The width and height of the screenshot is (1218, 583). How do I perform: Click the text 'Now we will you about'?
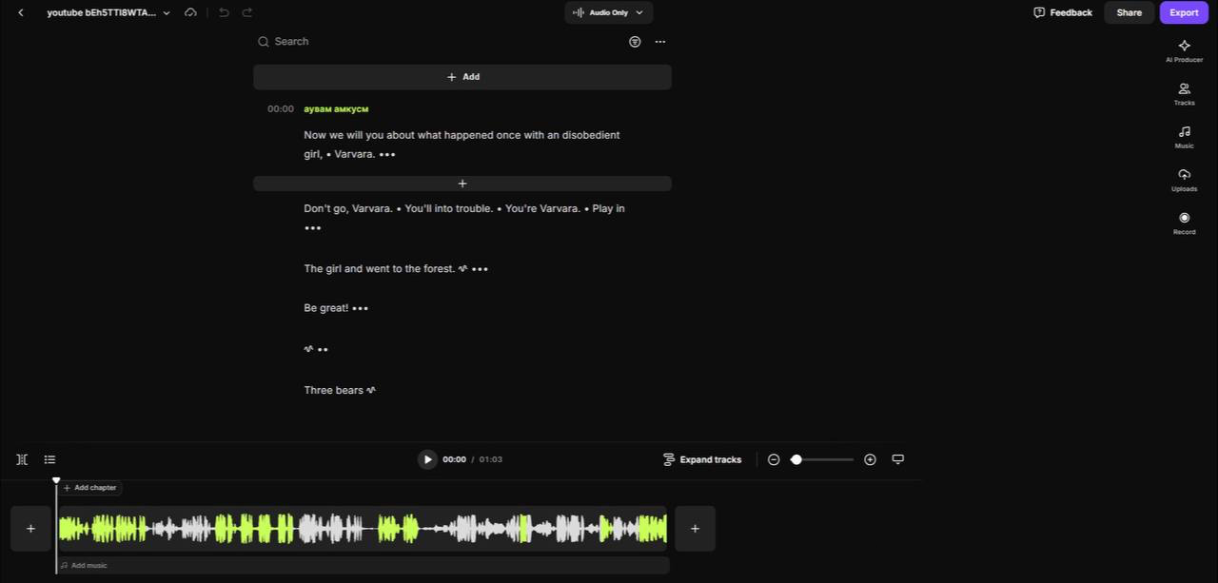coord(359,135)
